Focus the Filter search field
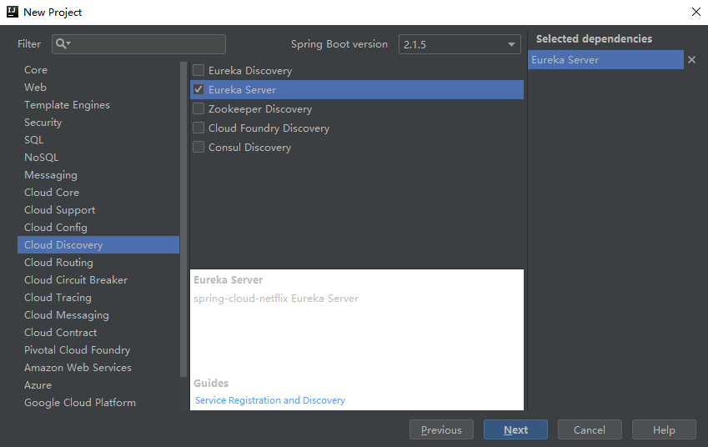708x447 pixels. click(x=138, y=44)
